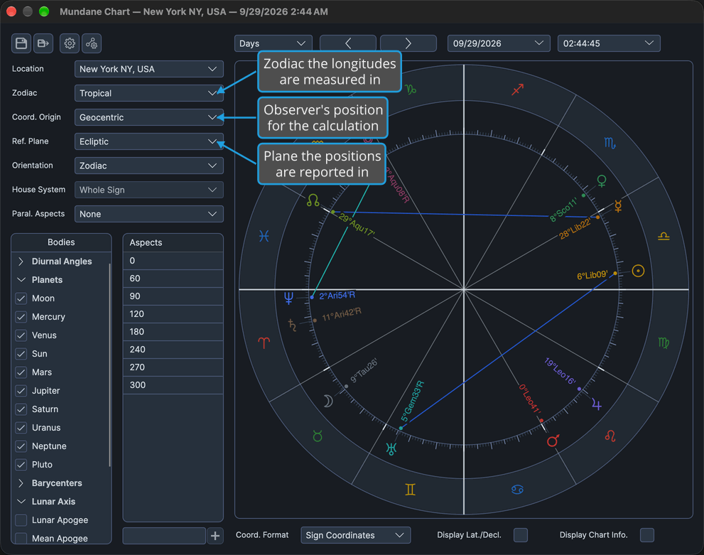Enable the Lunar Apogee checkbox

point(21,520)
